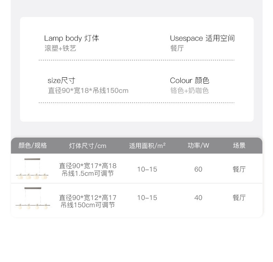This screenshot has height=262, width=273.
Task: Select the 场景 column header
Action: [239, 146]
